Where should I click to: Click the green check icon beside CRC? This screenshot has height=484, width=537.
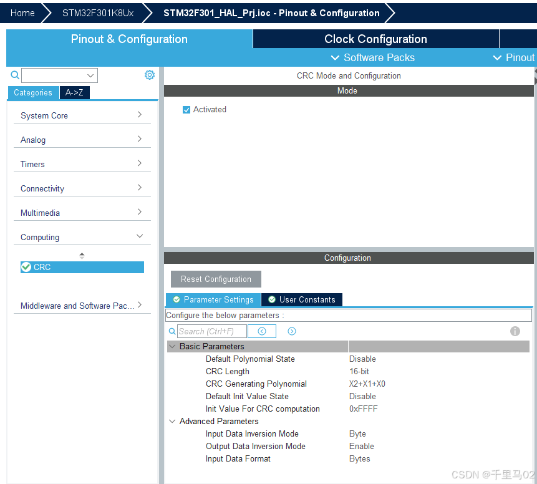[x=26, y=267]
